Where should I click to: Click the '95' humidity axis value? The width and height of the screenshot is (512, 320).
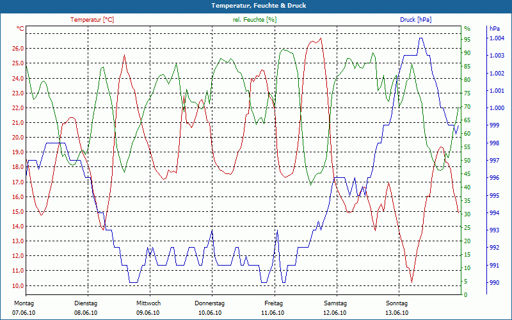click(x=467, y=40)
